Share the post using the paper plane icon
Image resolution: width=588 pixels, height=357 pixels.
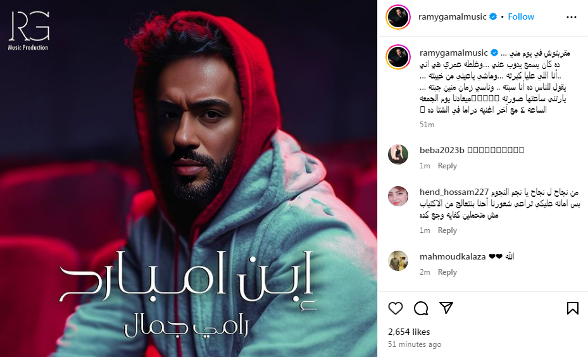(446, 308)
